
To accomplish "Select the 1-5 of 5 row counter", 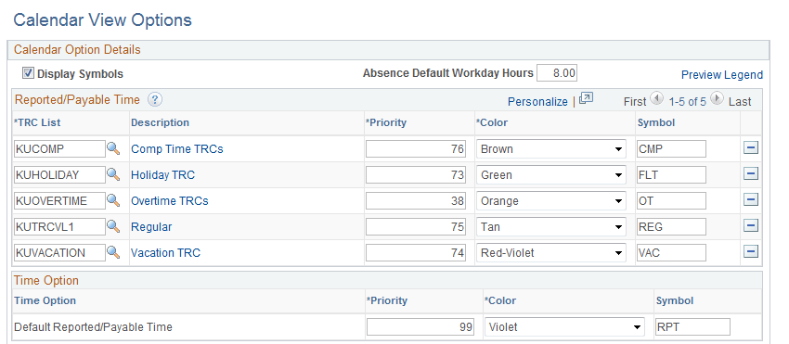I will point(687,102).
